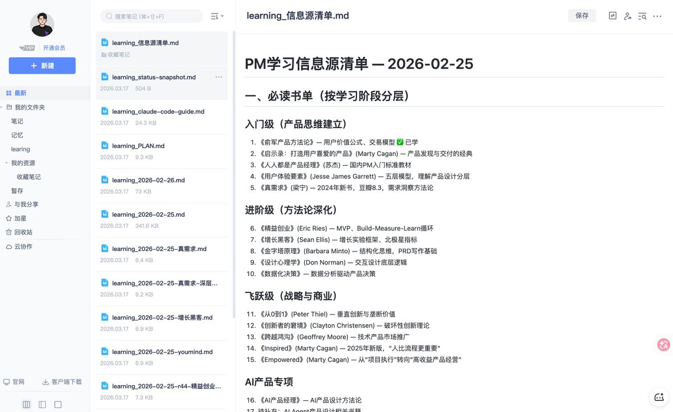The height and width of the screenshot is (412, 673).
Task: Switch to the three-column layout view
Action: tap(26, 404)
